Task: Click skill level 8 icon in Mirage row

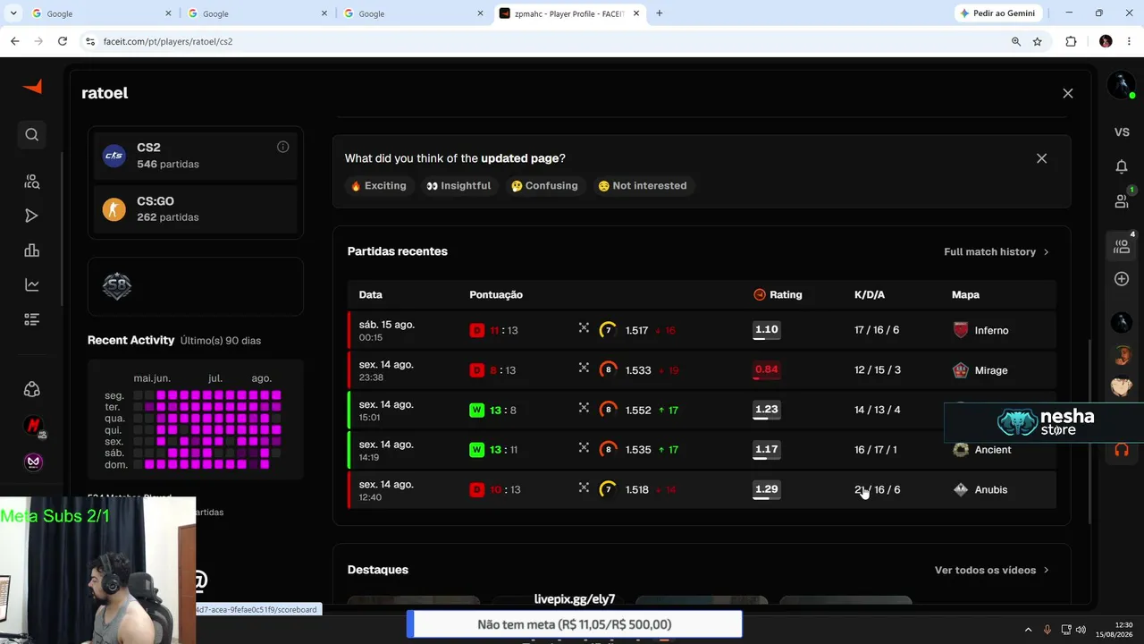Action: tap(608, 370)
